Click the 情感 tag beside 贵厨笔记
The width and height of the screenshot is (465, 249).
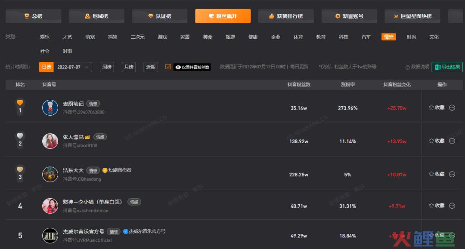point(93,104)
